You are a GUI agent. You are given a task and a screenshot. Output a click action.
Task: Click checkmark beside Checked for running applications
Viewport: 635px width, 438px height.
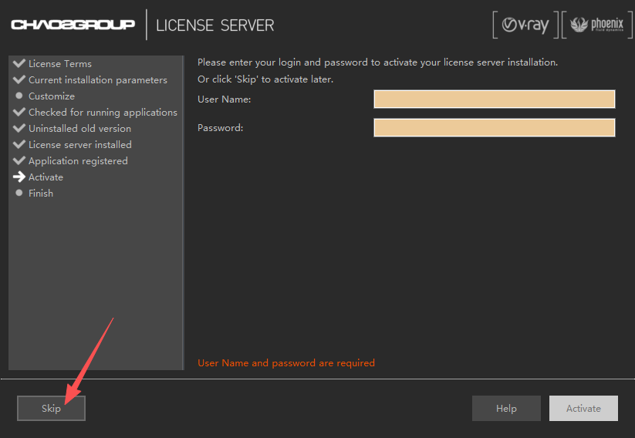pos(19,112)
